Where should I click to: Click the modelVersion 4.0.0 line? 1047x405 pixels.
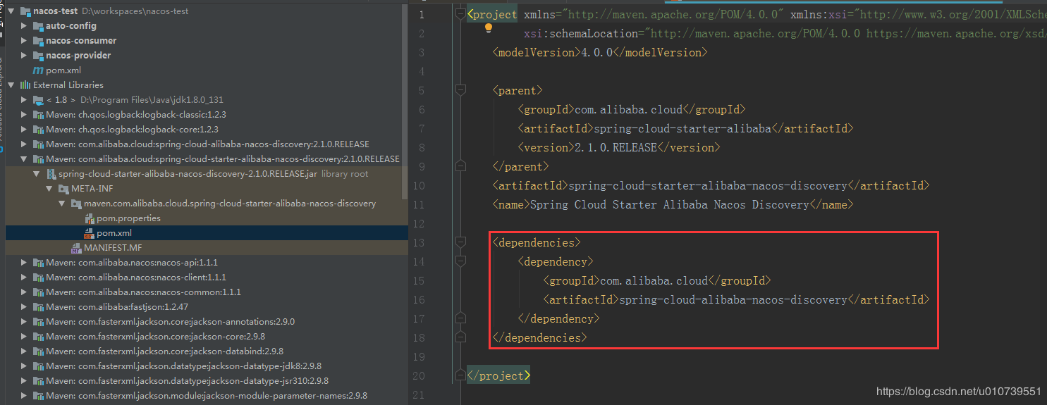point(599,53)
